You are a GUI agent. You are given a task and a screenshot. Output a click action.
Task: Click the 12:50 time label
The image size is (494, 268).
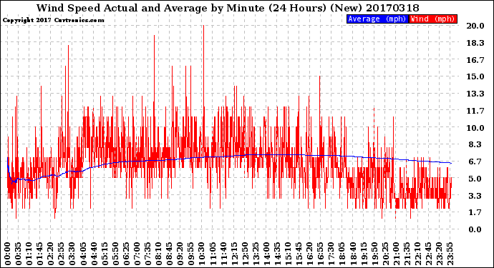pos(245,254)
